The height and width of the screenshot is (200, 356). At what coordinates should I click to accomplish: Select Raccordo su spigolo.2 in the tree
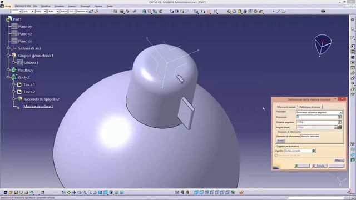[41, 99]
